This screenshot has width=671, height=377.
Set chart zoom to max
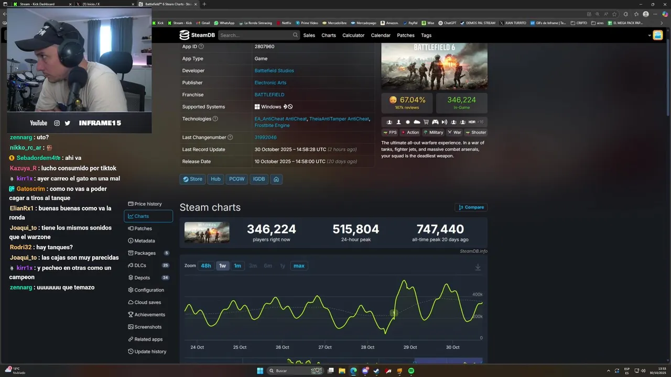(299, 266)
